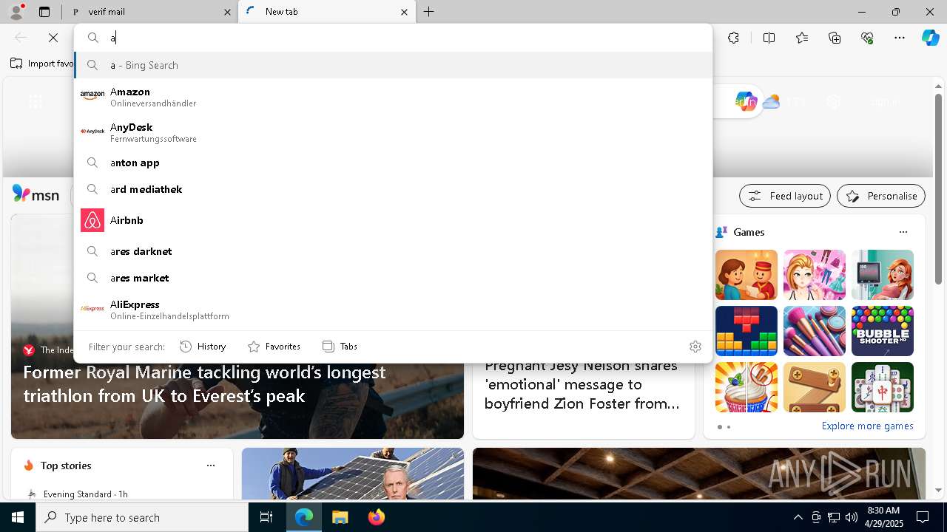Open the Edge profile icon
This screenshot has height=532, width=947.
click(x=16, y=12)
